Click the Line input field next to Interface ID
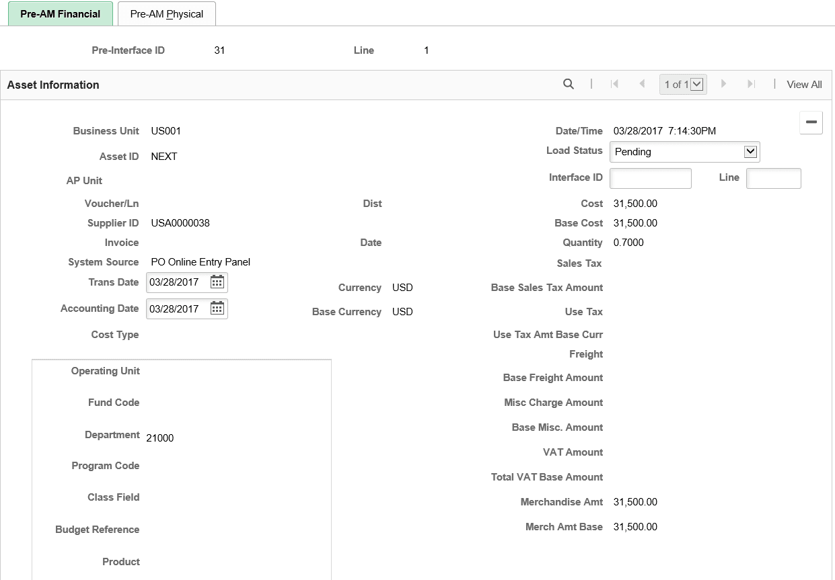 click(773, 177)
